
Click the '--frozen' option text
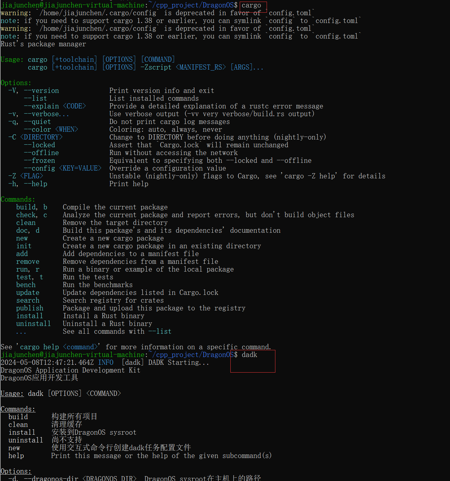(x=40, y=161)
